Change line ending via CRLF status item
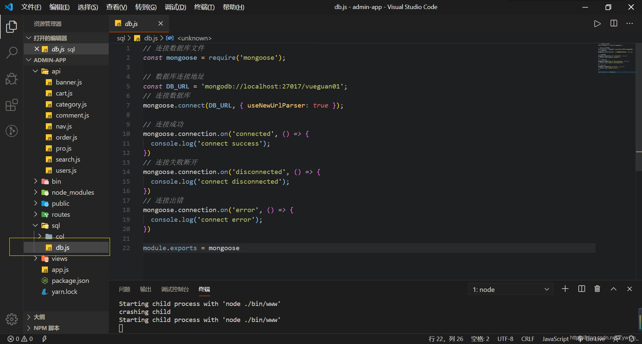 (x=528, y=339)
